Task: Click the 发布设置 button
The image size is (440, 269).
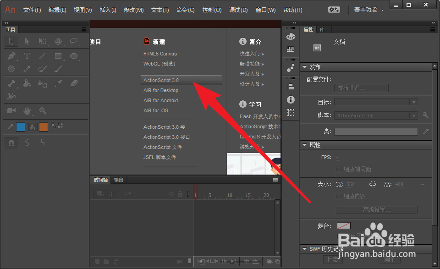Action: (362, 88)
